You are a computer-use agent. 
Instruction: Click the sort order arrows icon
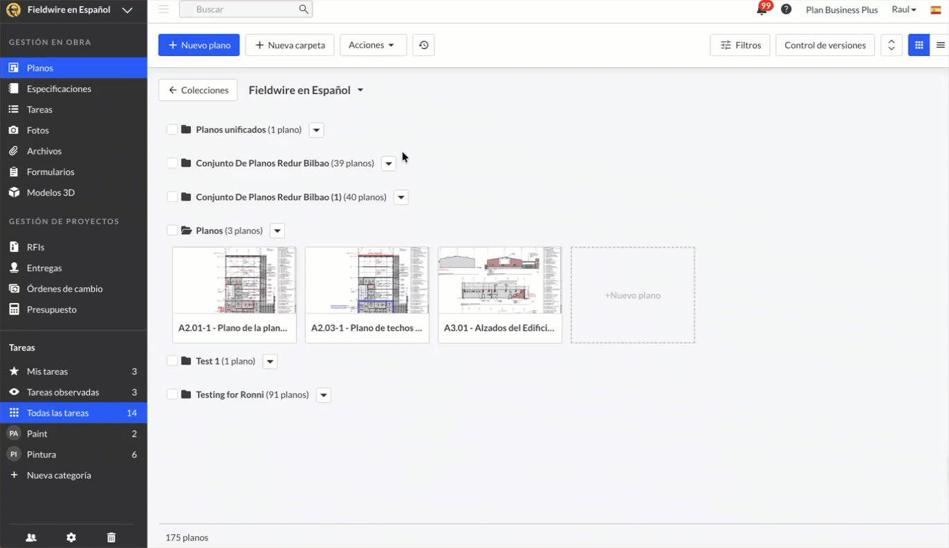pos(892,45)
